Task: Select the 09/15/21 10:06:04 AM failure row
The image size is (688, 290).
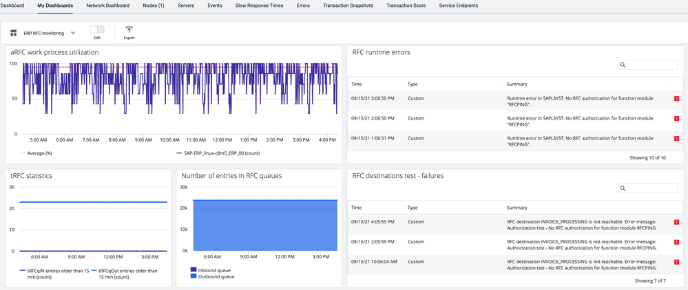Action: click(515, 265)
